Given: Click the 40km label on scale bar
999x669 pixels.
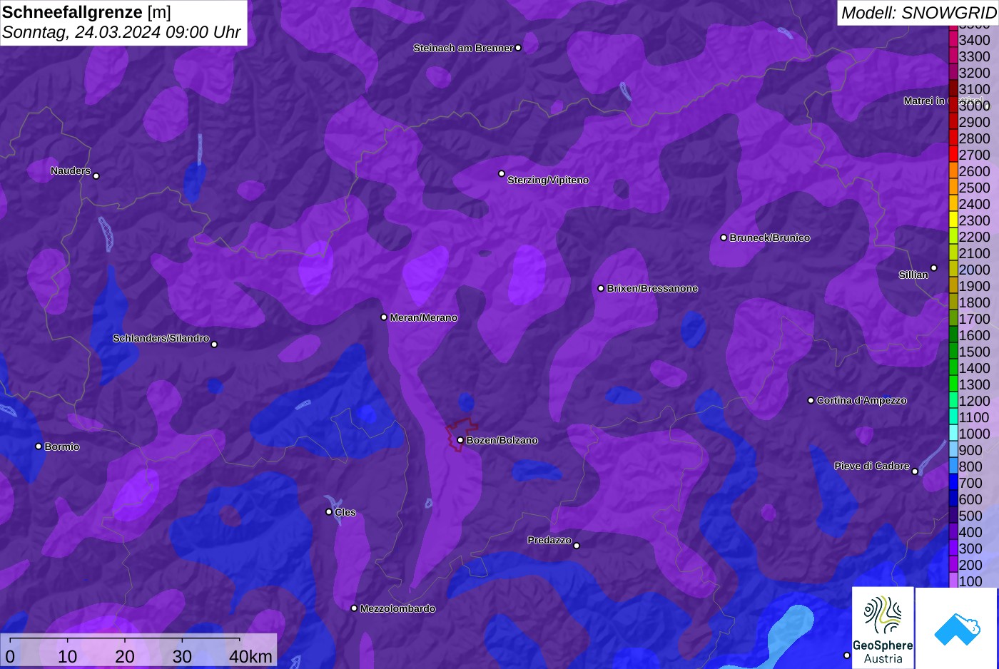Looking at the screenshot, I should (x=250, y=656).
